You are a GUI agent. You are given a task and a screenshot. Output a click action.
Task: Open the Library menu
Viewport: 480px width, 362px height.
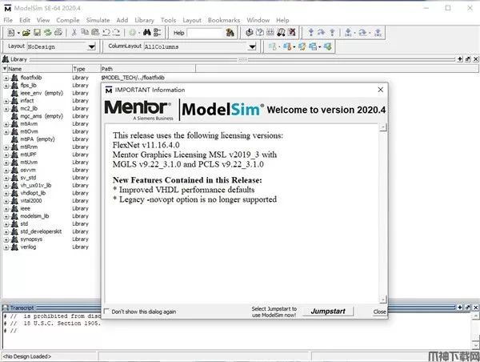pyautogui.click(x=144, y=20)
